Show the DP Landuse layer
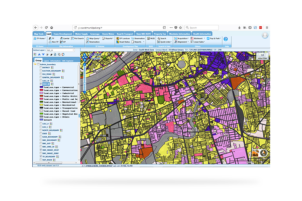 click(123, 39)
